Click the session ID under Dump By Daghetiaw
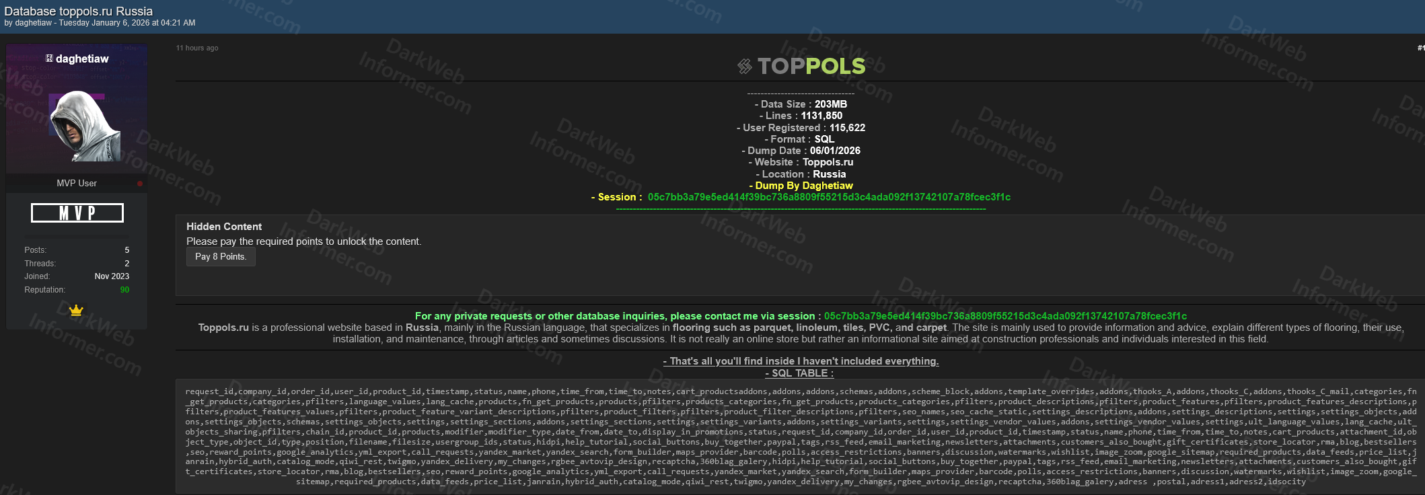 pyautogui.click(x=829, y=197)
